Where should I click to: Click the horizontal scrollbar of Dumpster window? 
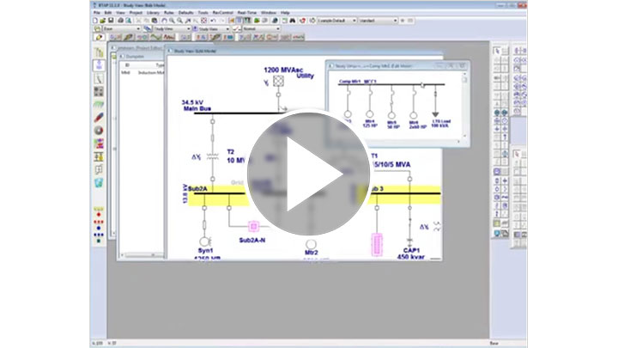pos(142,255)
